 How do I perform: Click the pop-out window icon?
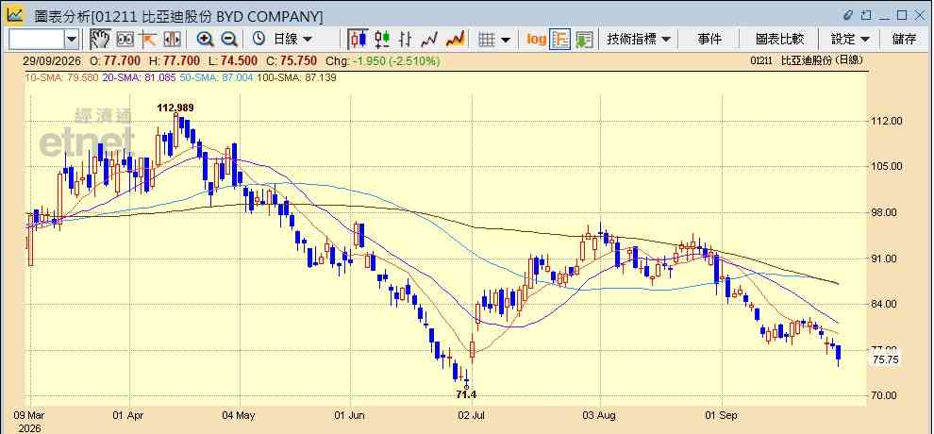point(866,15)
